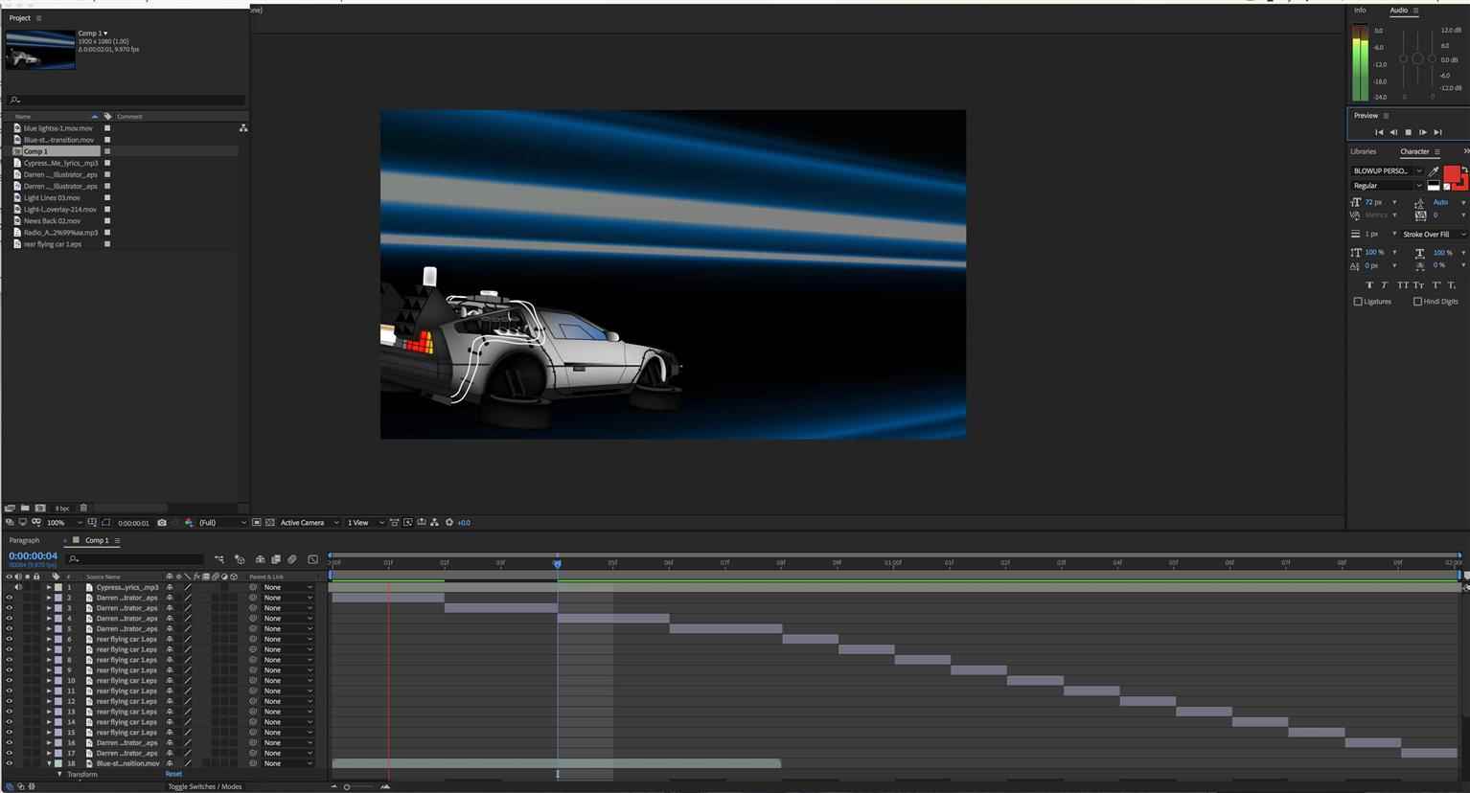Mute audio of Cypress mp3 layer 1
Screen dimensions: 1470x793
pos(18,587)
